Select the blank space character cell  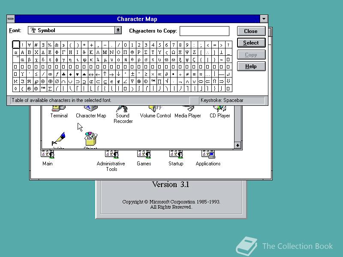(x=16, y=45)
